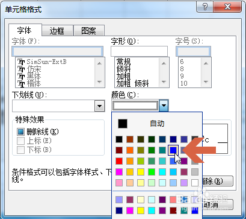246x219 pixels.
Task: Pick the lime swatch in the palette
Action: [x=141, y=161]
